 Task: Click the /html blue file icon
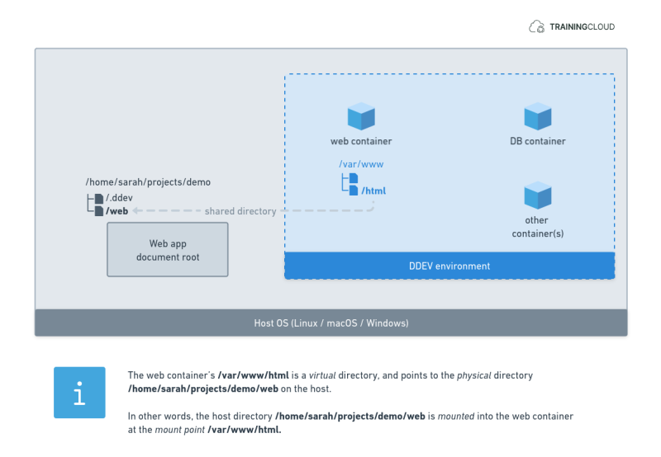click(354, 191)
